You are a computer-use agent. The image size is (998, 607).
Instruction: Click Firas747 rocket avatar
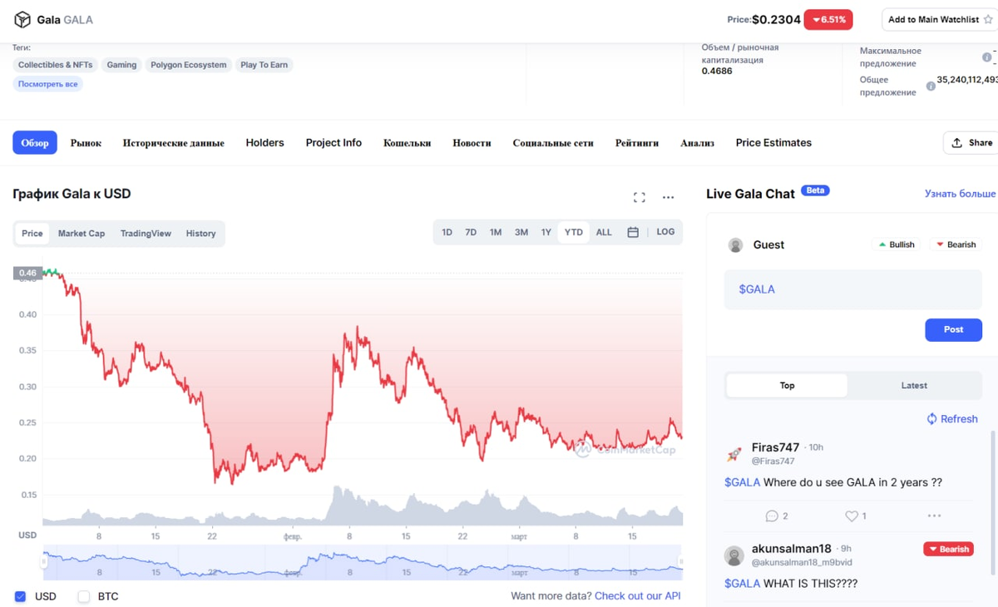click(734, 454)
